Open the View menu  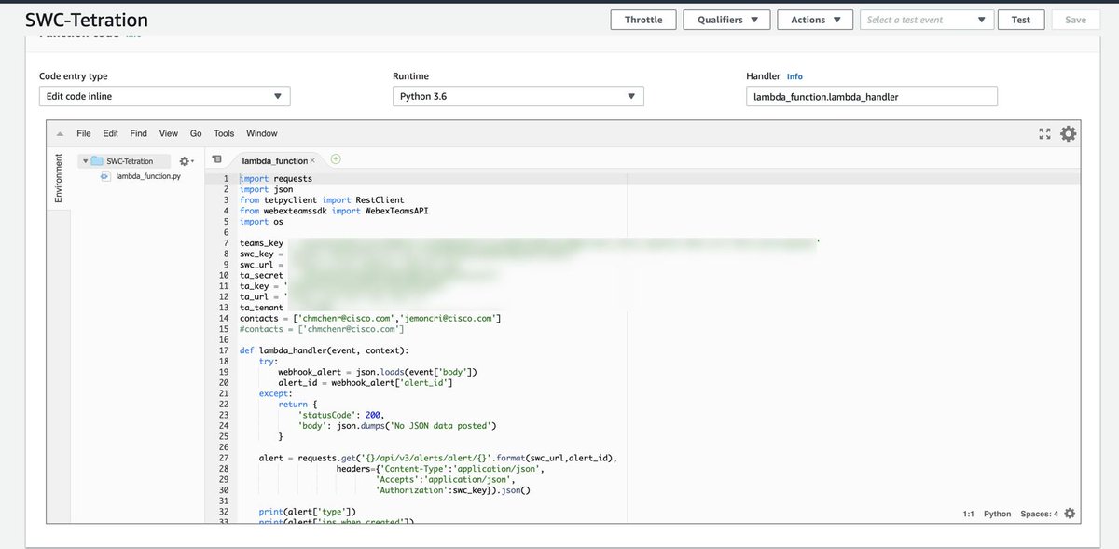[x=169, y=134]
